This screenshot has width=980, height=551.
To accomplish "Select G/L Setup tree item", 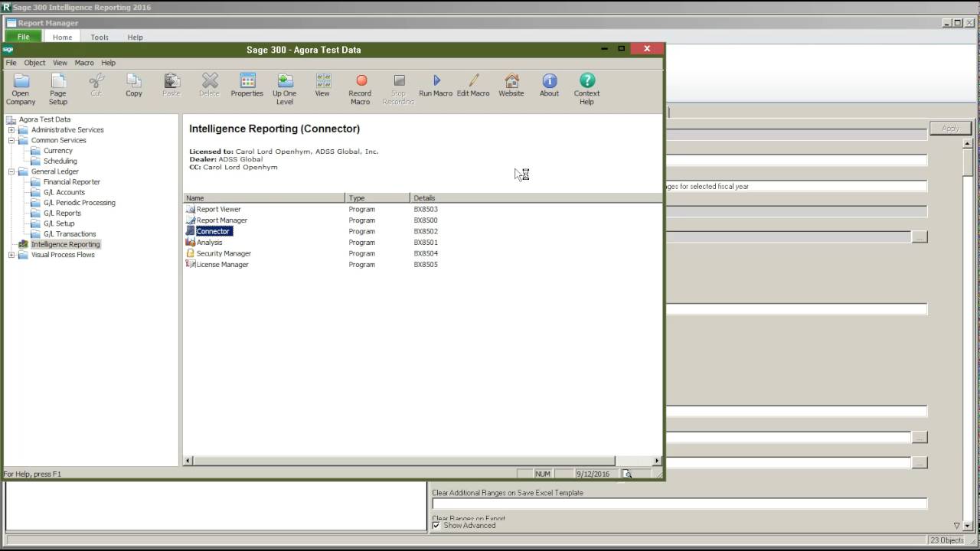I will [x=60, y=223].
